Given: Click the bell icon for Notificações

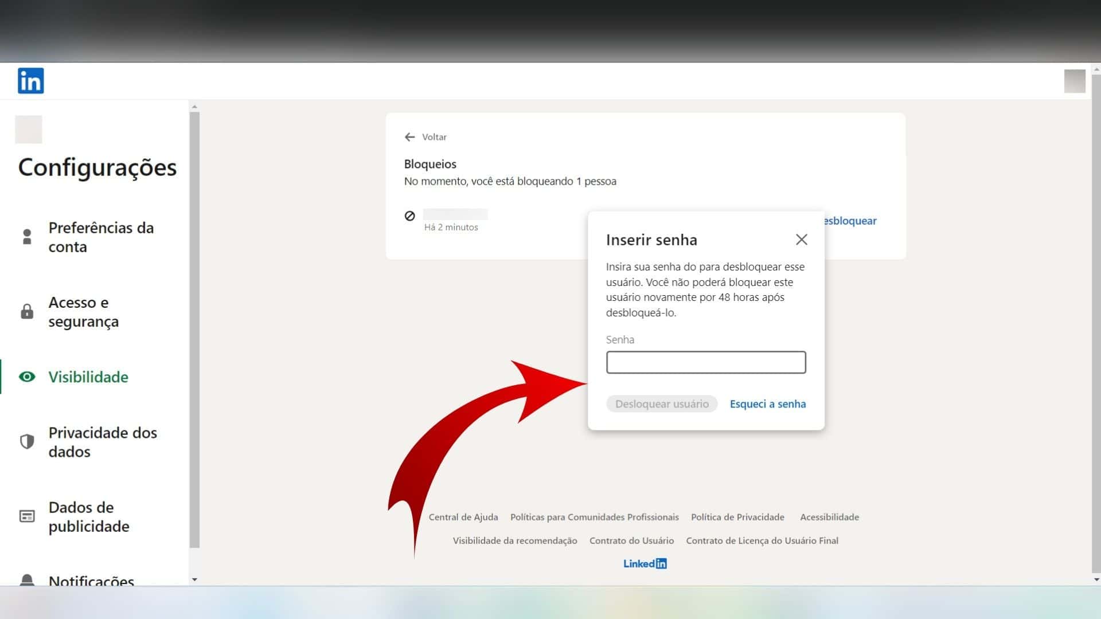Looking at the screenshot, I should pos(27,579).
